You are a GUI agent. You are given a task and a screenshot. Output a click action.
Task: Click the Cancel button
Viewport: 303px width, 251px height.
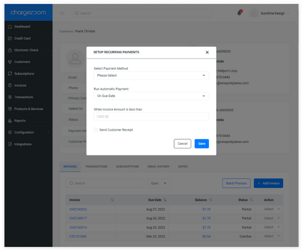click(x=182, y=144)
